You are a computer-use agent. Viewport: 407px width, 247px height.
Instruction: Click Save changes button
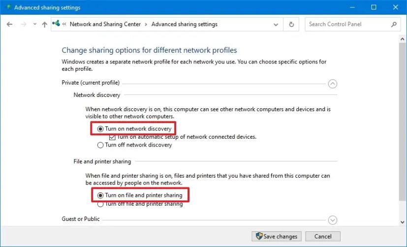277,236
